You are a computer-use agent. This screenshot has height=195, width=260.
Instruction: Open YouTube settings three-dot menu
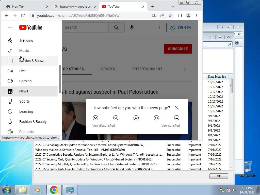159,27
